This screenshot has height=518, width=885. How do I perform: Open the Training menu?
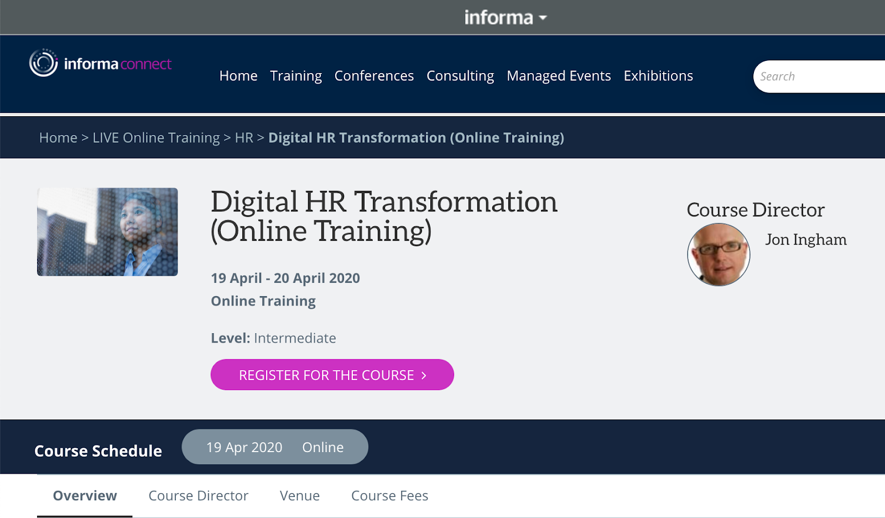(296, 76)
